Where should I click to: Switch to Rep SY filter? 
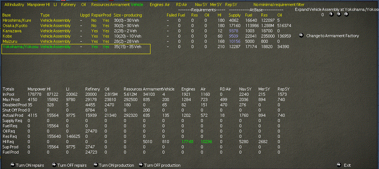230,5
